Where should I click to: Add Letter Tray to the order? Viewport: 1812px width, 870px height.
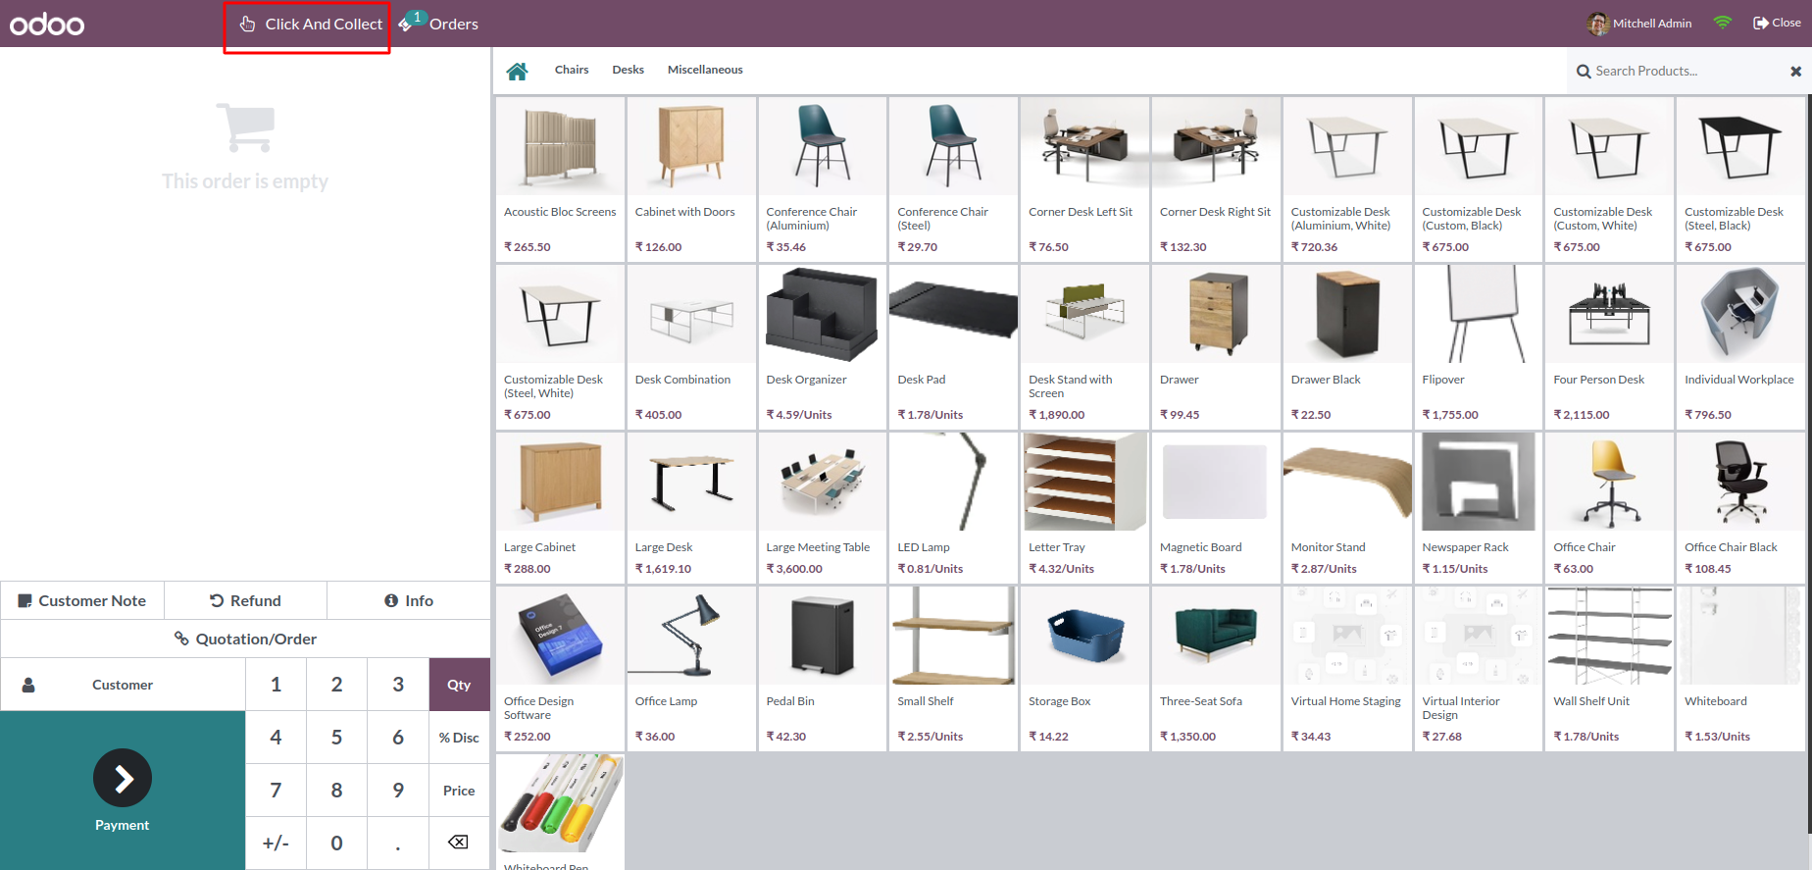coord(1084,507)
